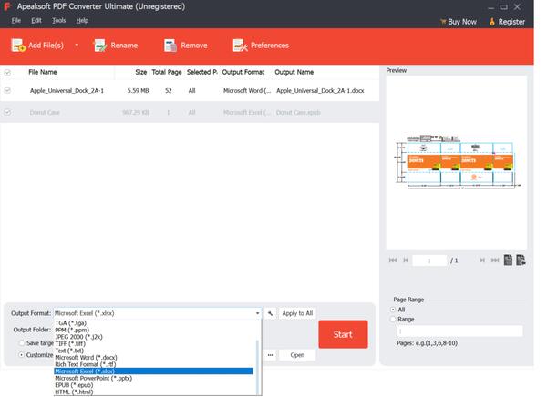Open output format settings wrench icon
The height and width of the screenshot is (397, 547).
(270, 313)
